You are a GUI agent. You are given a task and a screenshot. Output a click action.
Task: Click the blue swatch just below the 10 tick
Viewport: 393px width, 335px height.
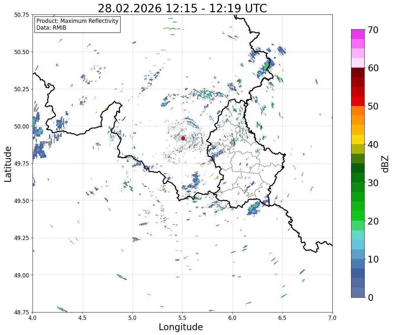[358, 264]
